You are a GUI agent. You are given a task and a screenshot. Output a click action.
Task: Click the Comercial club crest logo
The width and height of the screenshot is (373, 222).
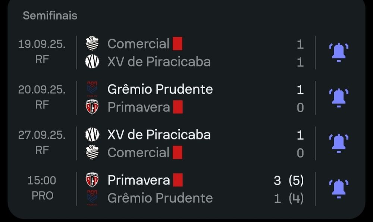92,42
